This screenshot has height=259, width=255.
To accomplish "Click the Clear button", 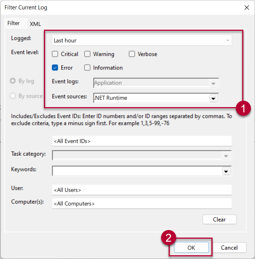I will point(219,220).
